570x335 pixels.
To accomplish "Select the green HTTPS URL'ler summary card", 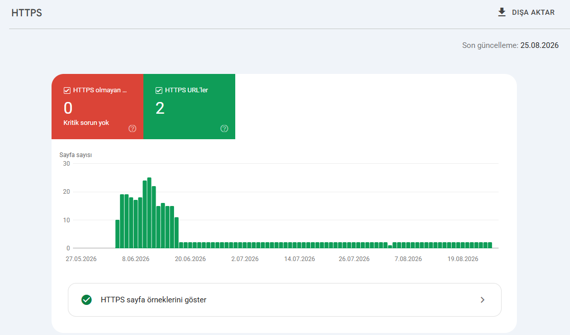I will pyautogui.click(x=189, y=107).
